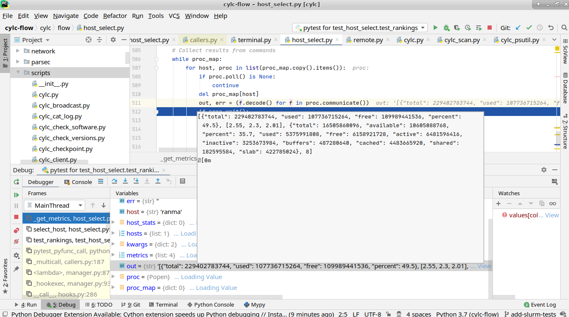Click the Git rollback arrow icon
This screenshot has width=569, height=317.
[551, 28]
